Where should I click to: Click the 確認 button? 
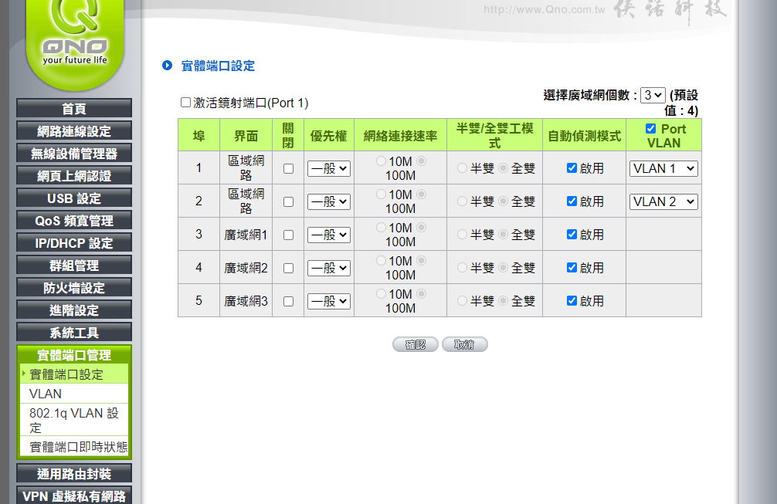(x=416, y=344)
